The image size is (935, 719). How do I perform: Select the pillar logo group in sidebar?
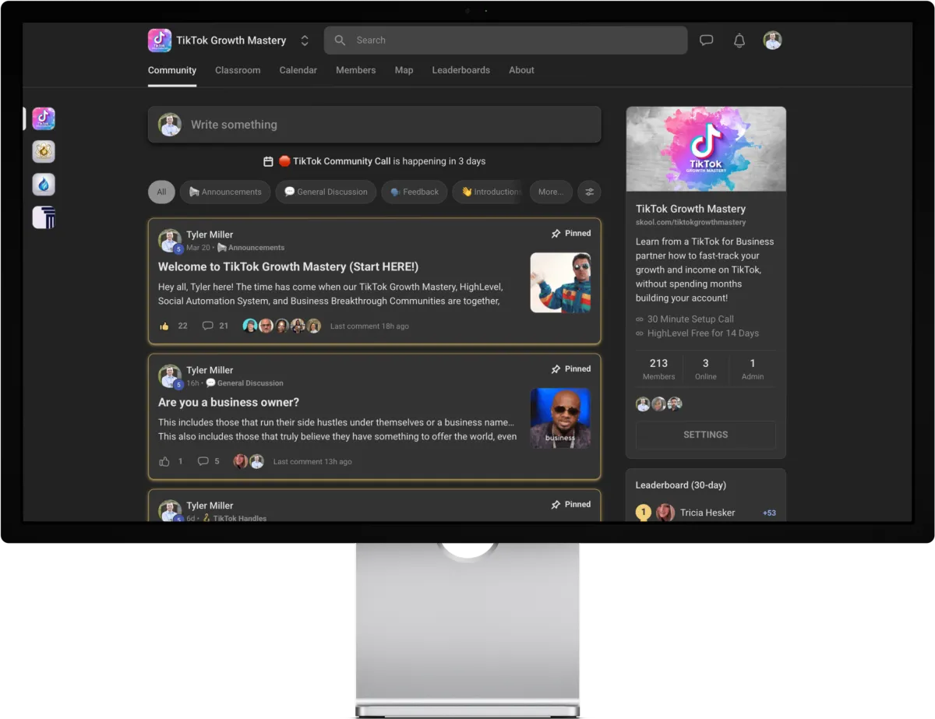tap(44, 217)
